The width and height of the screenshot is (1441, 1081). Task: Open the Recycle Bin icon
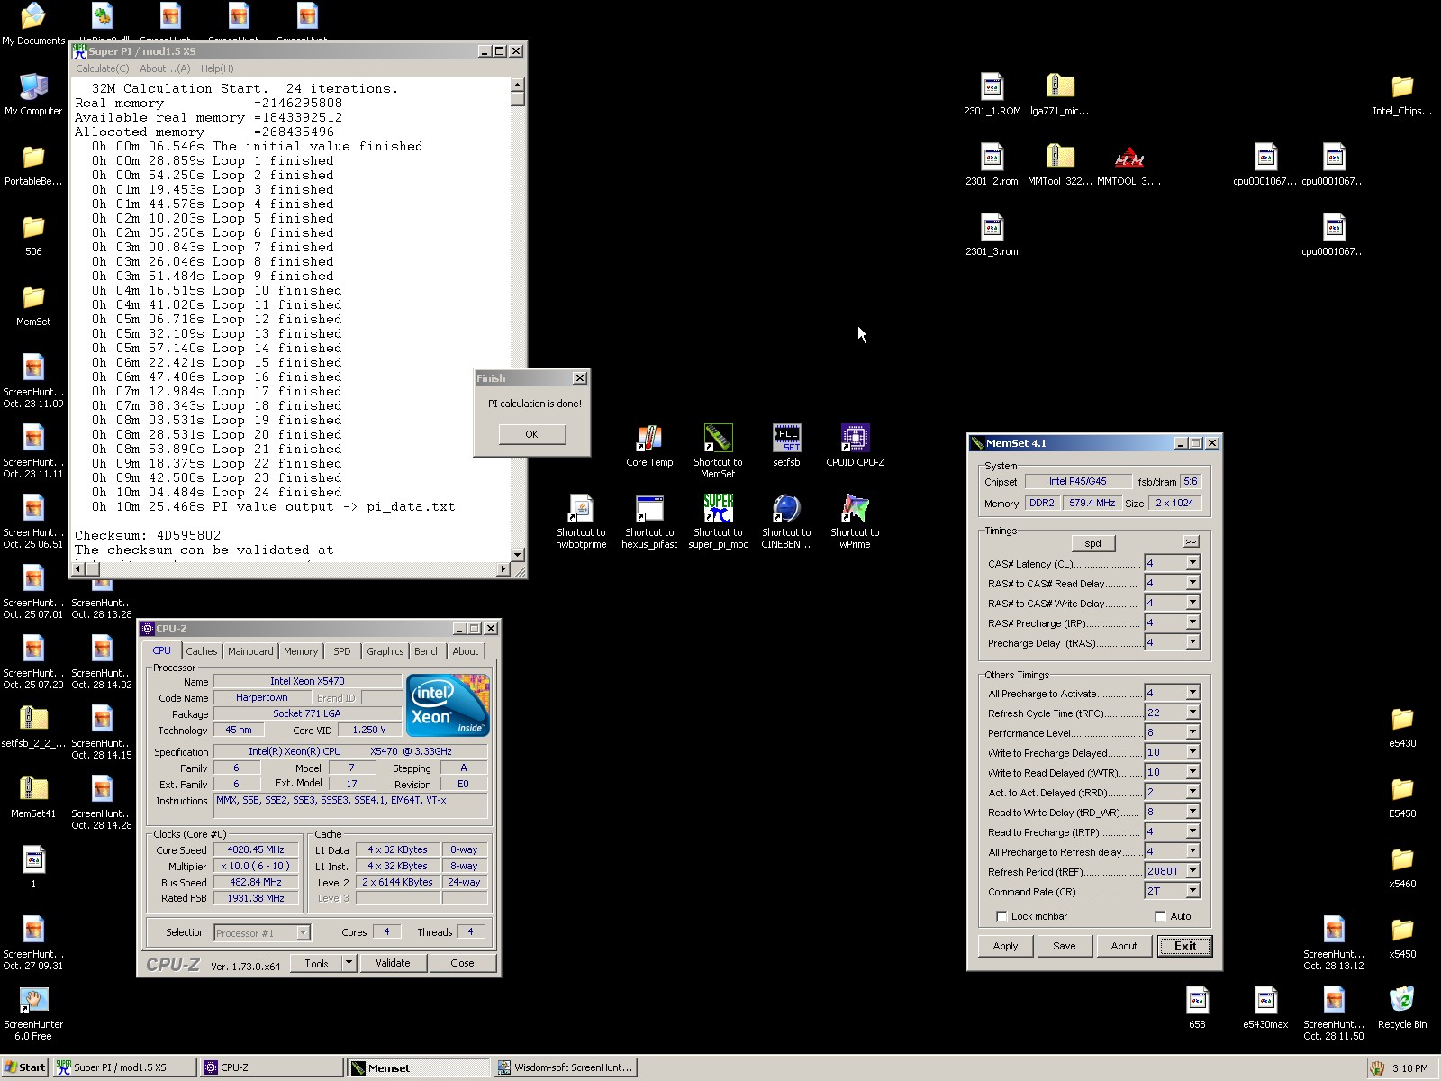tap(1402, 1008)
